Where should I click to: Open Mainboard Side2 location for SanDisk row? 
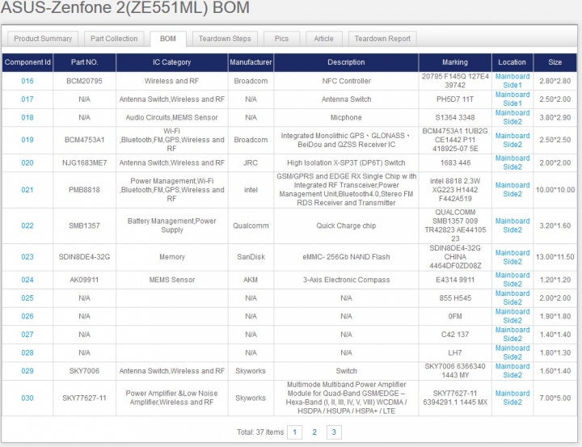point(512,257)
